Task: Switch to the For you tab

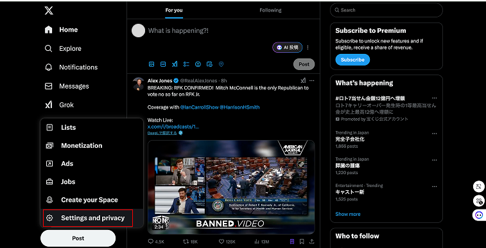Action: click(174, 10)
